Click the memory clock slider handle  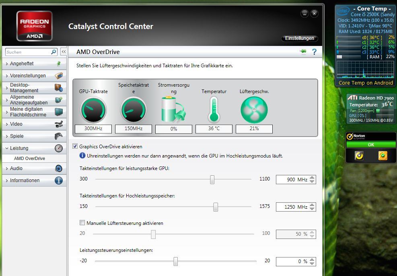(216, 207)
